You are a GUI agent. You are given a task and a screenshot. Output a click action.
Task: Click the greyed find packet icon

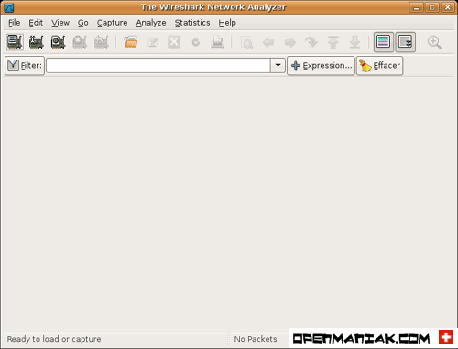click(246, 42)
